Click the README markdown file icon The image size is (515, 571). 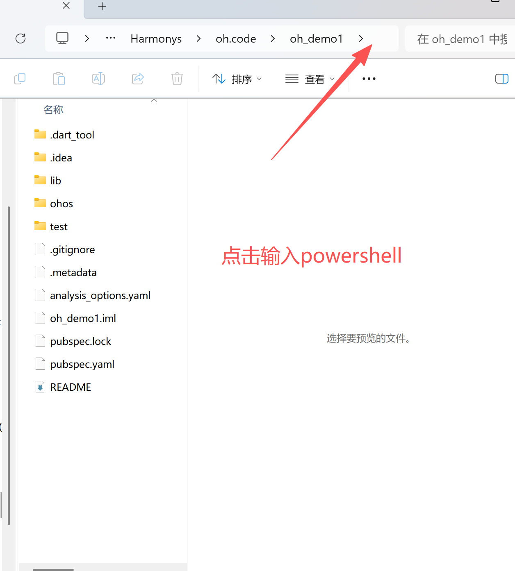[x=40, y=387]
